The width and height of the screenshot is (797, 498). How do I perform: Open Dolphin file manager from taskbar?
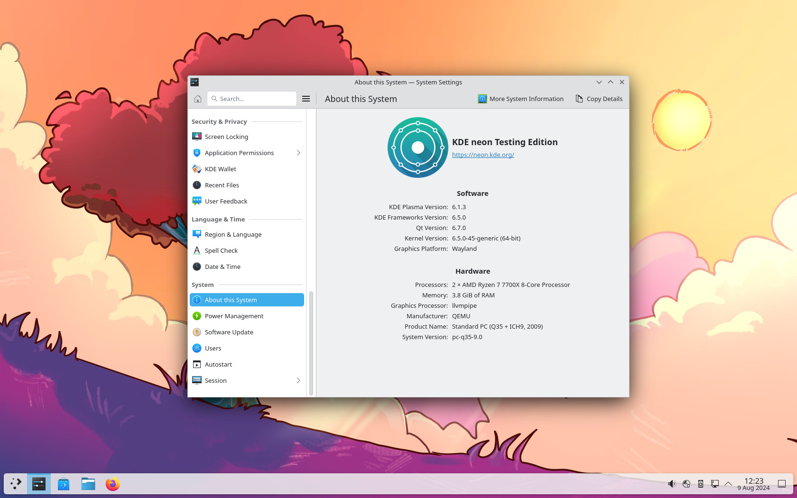[x=88, y=484]
